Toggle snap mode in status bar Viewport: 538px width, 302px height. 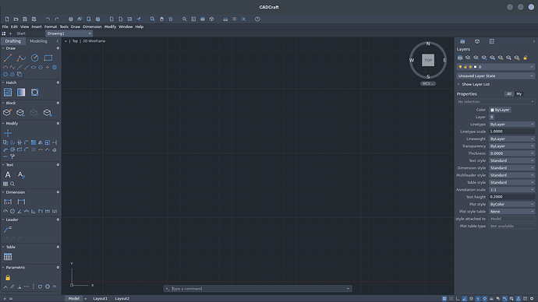tap(451, 299)
